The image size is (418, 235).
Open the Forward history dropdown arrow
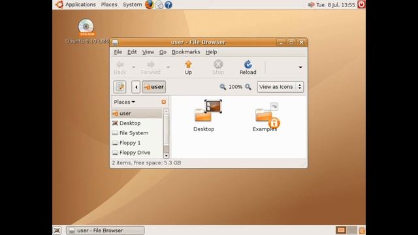coord(168,67)
